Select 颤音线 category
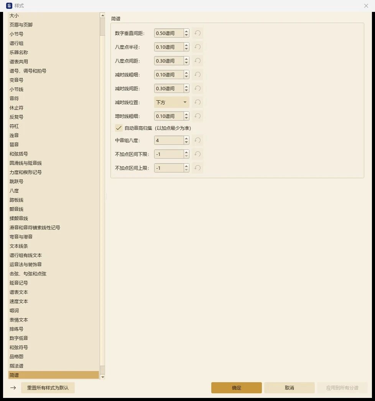Screen dimensions: 375x401 [x=54, y=209]
